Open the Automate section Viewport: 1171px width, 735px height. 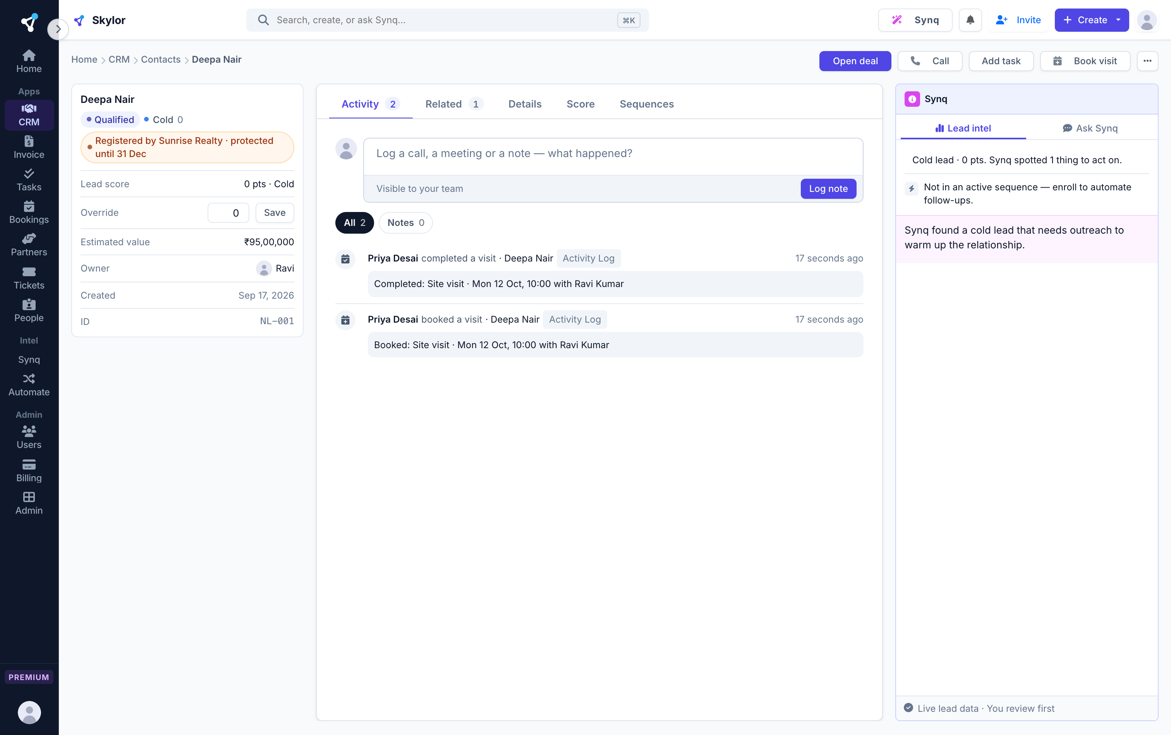[x=29, y=385]
